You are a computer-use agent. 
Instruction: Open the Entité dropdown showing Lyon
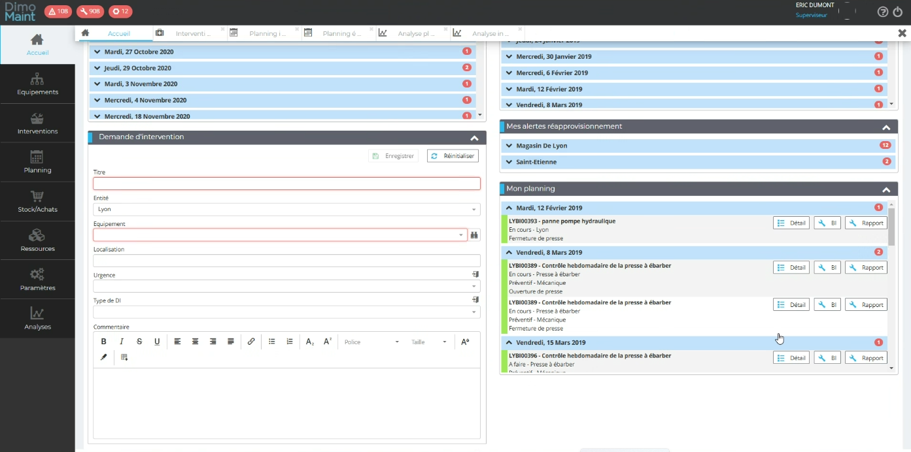click(x=286, y=210)
